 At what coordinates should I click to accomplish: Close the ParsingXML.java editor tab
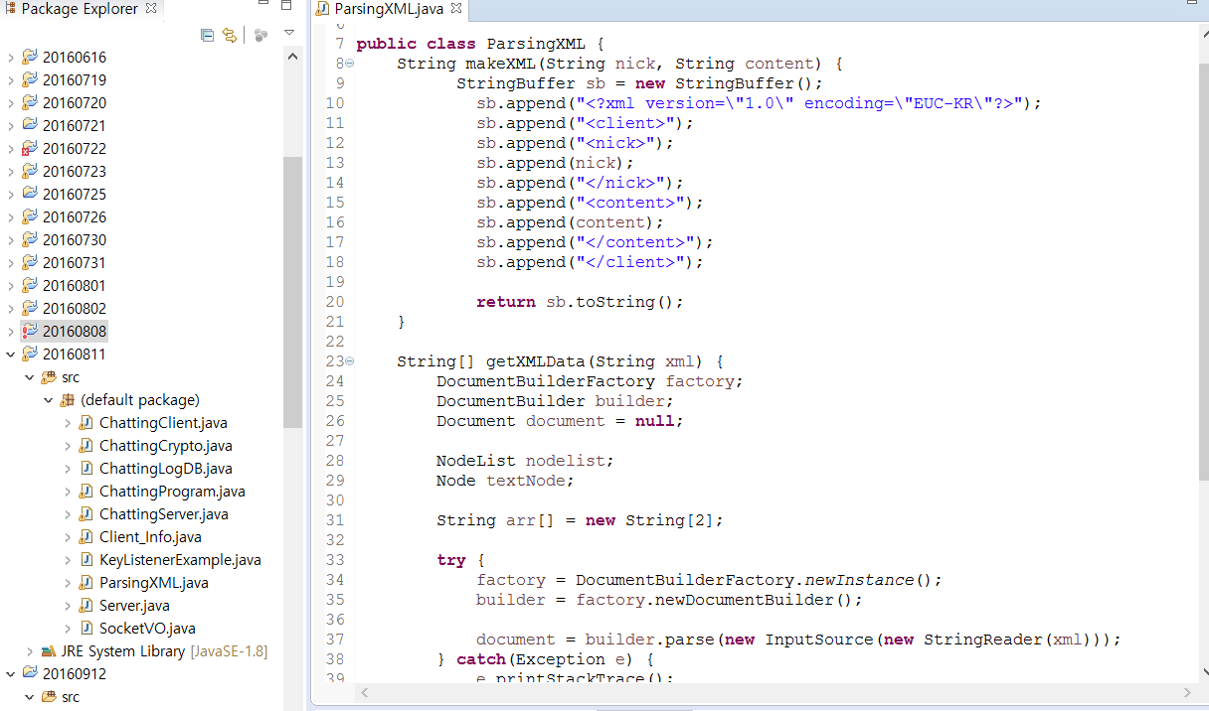[x=456, y=9]
